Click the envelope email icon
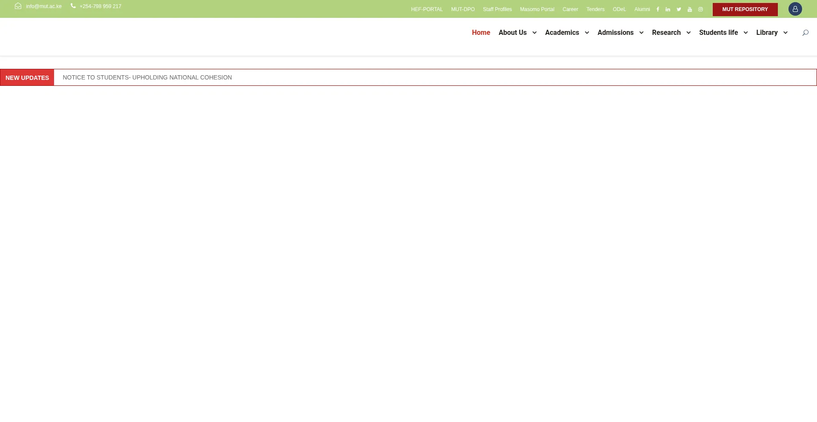817x422 pixels. click(18, 6)
